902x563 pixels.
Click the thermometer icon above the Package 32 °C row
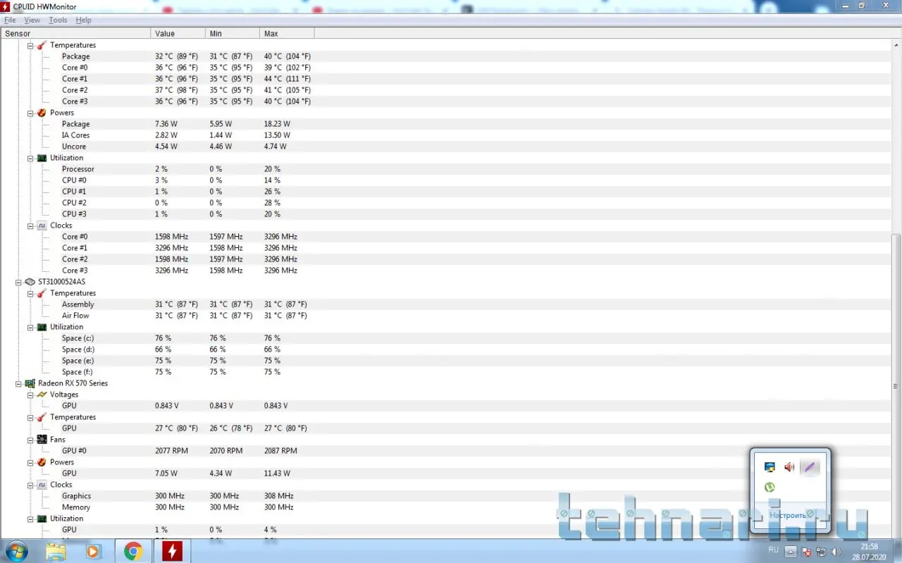[x=42, y=45]
